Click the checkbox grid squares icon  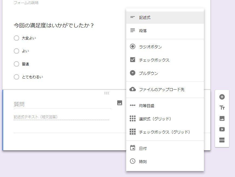tap(132, 132)
